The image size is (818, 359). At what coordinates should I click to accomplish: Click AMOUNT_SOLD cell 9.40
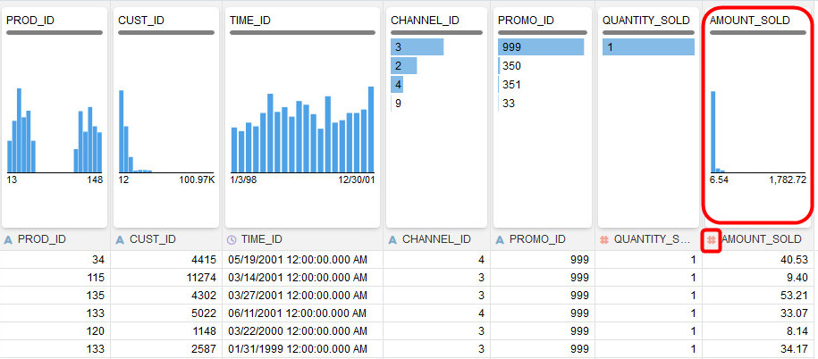(x=760, y=277)
